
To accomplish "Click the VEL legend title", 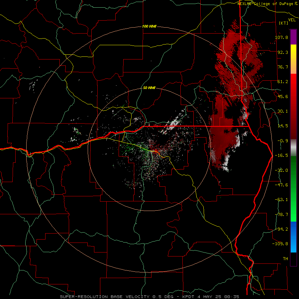I will click(x=292, y=20).
